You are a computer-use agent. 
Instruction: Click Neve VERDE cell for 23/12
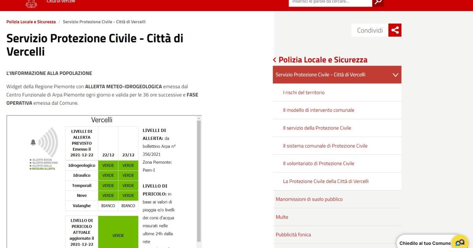coord(128,196)
